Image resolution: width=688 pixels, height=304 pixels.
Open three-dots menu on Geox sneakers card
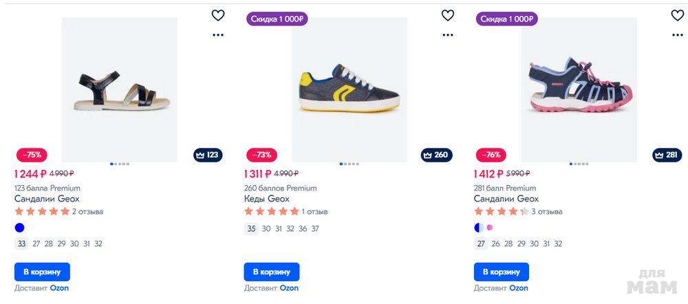pos(447,34)
